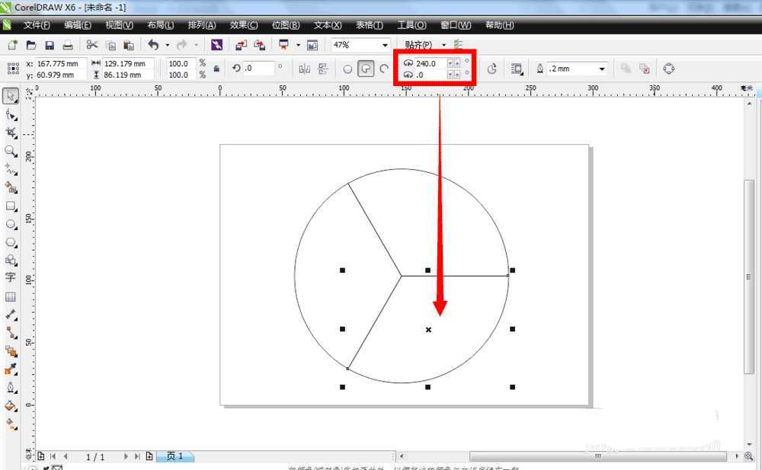Screen dimensions: 762x470
Task: Toggle the lock ratio padlock
Action: [x=216, y=69]
